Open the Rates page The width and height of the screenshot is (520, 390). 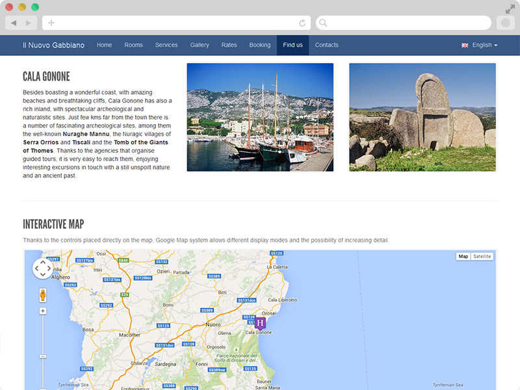click(229, 45)
